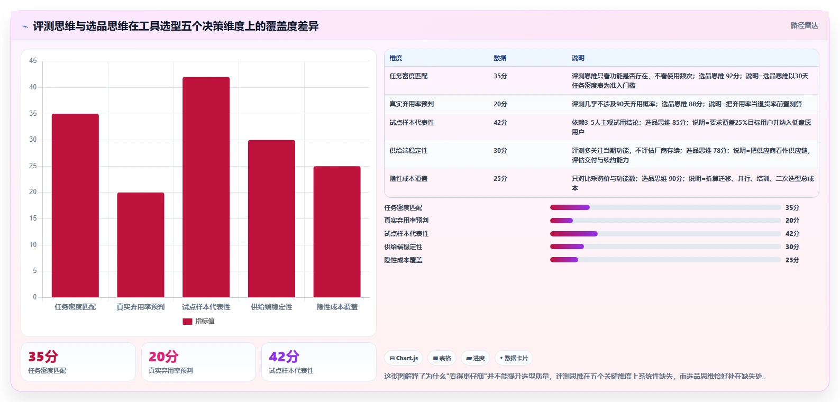Click the 真实弃用率预判 x-axis label

(x=141, y=307)
